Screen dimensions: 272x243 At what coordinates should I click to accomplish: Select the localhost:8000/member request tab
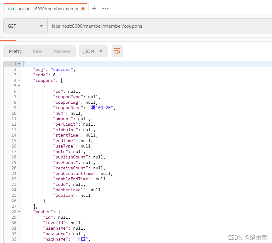click(45, 9)
